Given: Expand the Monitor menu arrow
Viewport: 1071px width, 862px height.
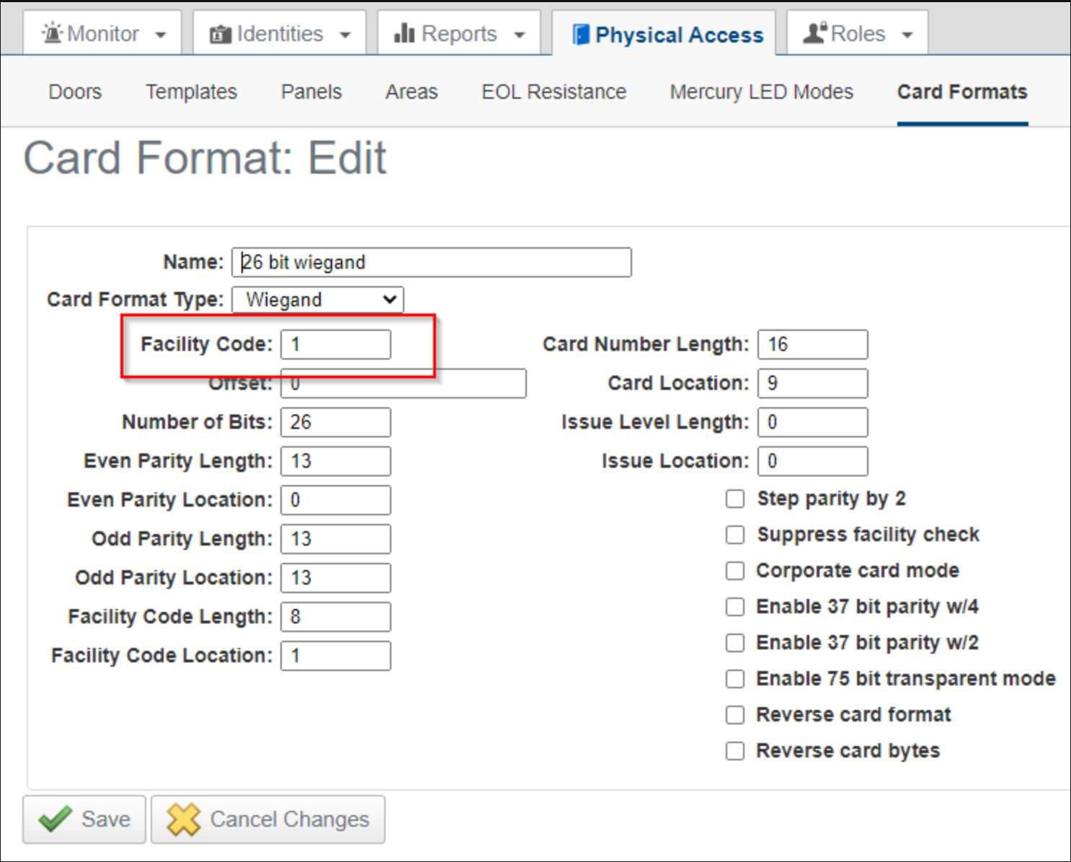Looking at the screenshot, I should pos(161,35).
